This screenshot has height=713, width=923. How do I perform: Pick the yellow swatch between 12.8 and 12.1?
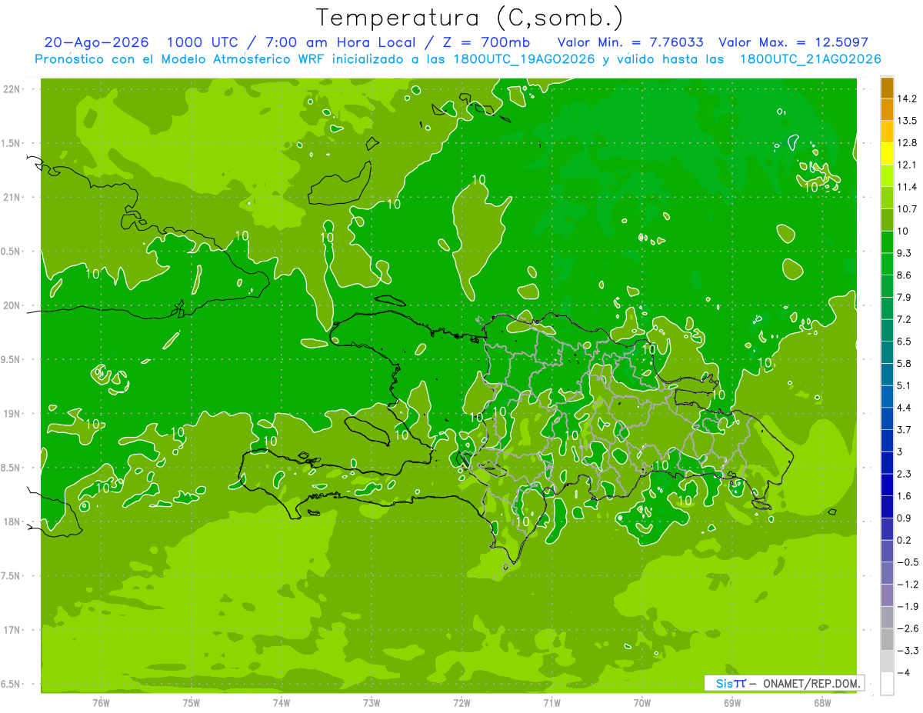[887, 154]
